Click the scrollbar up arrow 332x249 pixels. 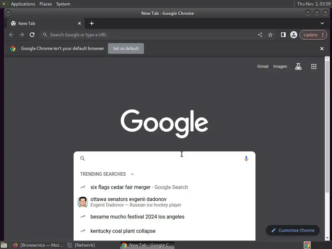[327, 59]
